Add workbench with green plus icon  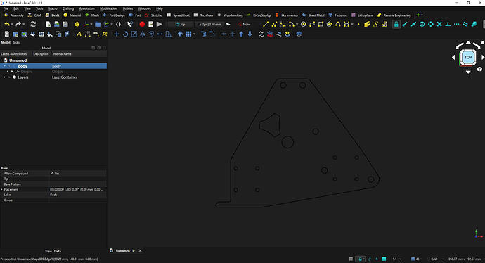click(418, 15)
